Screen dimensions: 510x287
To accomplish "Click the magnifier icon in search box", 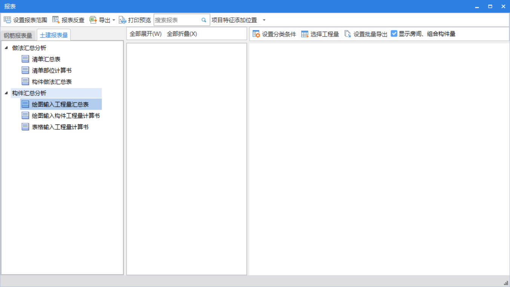I will [x=204, y=20].
